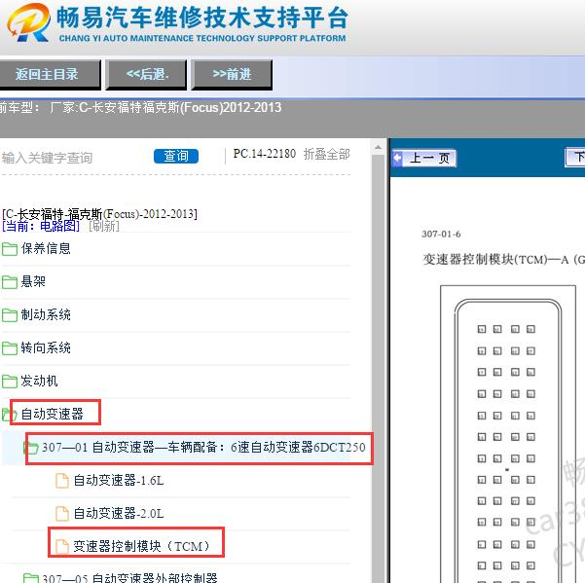Click the 厂家:C-长安福特福克斯(Focus)2012-2013 model text
Image resolution: width=585 pixels, height=583 pixels.
point(165,107)
